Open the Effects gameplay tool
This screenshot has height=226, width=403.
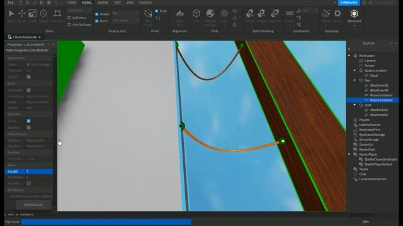point(326,13)
